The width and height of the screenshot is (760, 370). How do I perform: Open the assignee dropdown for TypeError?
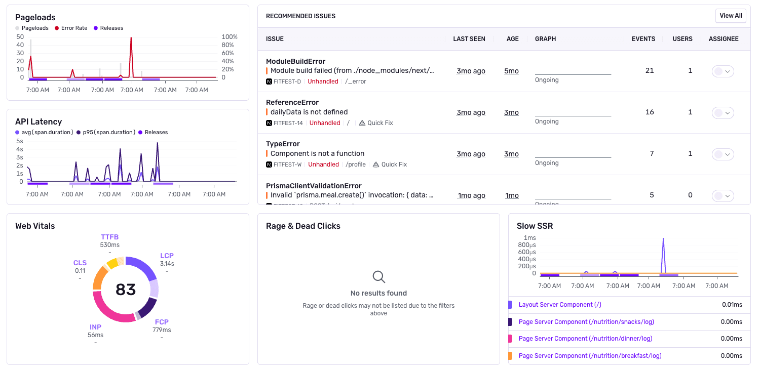(723, 154)
